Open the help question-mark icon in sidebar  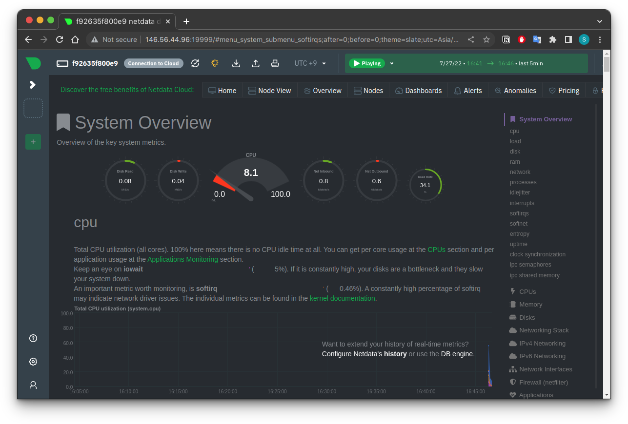tap(33, 338)
